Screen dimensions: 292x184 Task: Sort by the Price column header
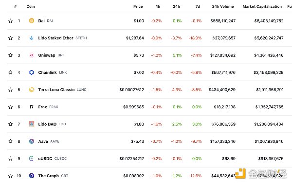pyautogui.click(x=138, y=6)
